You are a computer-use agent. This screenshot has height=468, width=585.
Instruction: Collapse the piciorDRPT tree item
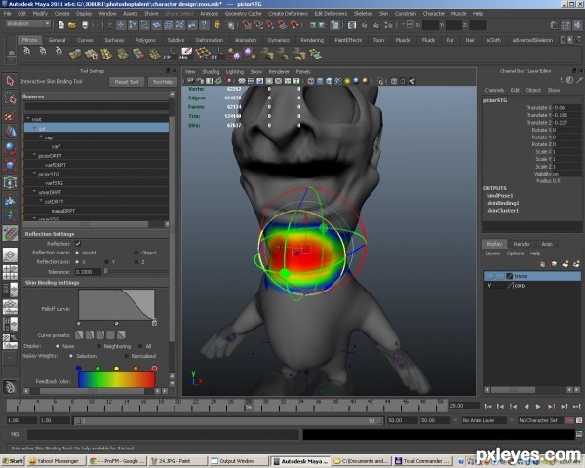tap(34, 155)
